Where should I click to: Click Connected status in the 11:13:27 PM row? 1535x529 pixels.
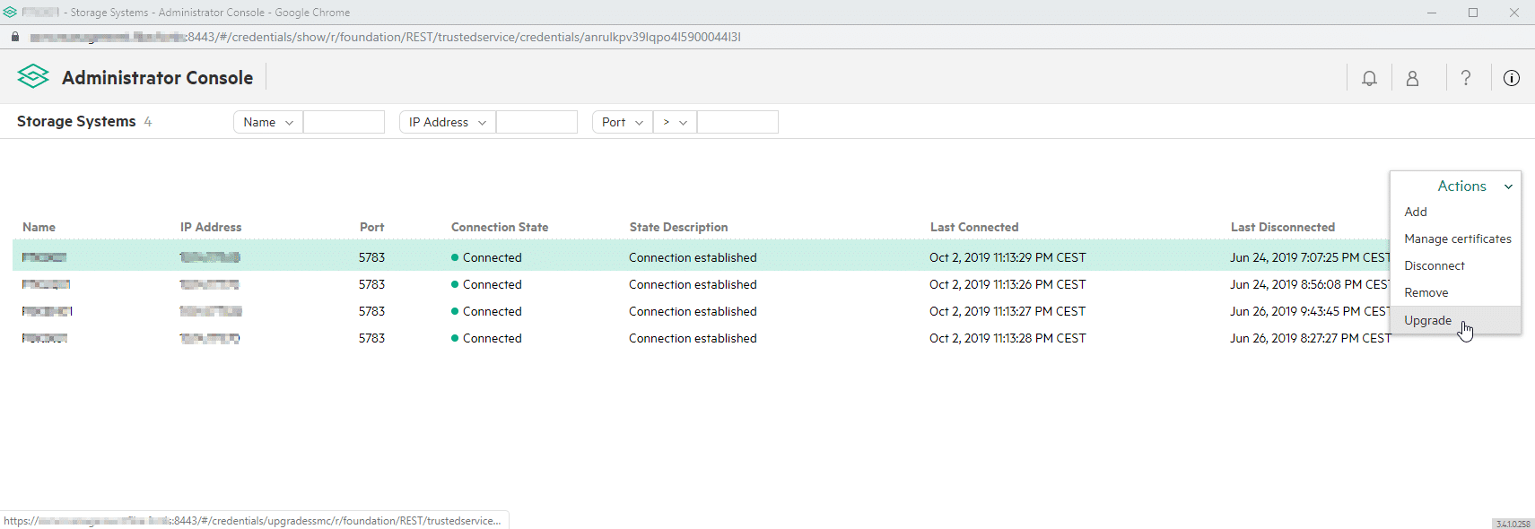pos(486,311)
